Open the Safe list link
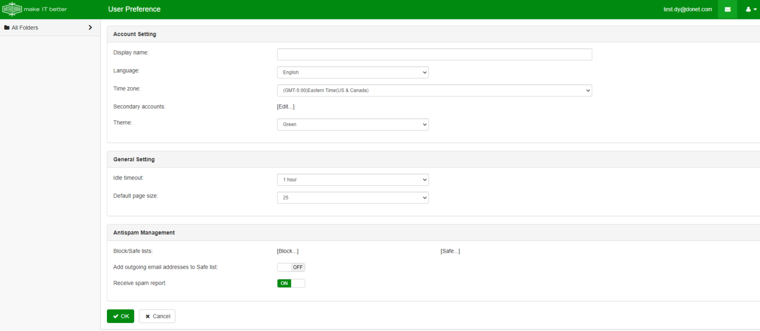Screen dimensions: 760x331 [x=450, y=251]
